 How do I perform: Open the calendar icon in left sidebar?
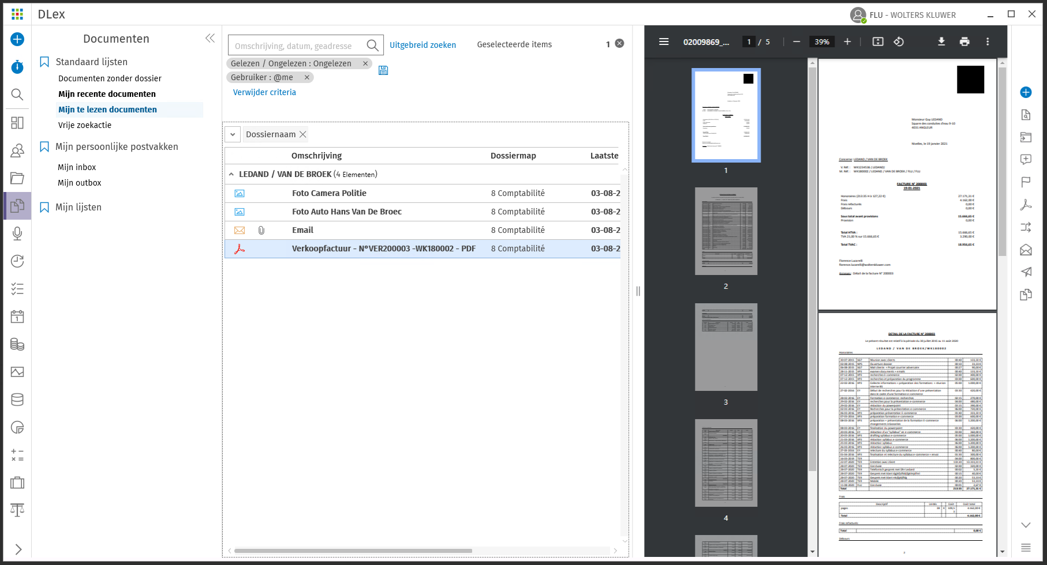[x=17, y=317]
